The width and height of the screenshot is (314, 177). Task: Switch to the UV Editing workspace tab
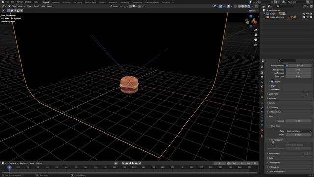coord(78,2)
